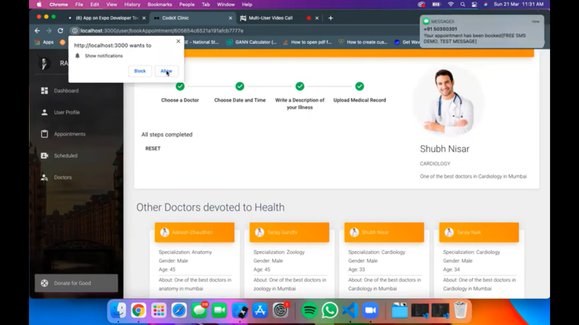Click the Donate for Good icon
The width and height of the screenshot is (579, 325).
pos(44,283)
